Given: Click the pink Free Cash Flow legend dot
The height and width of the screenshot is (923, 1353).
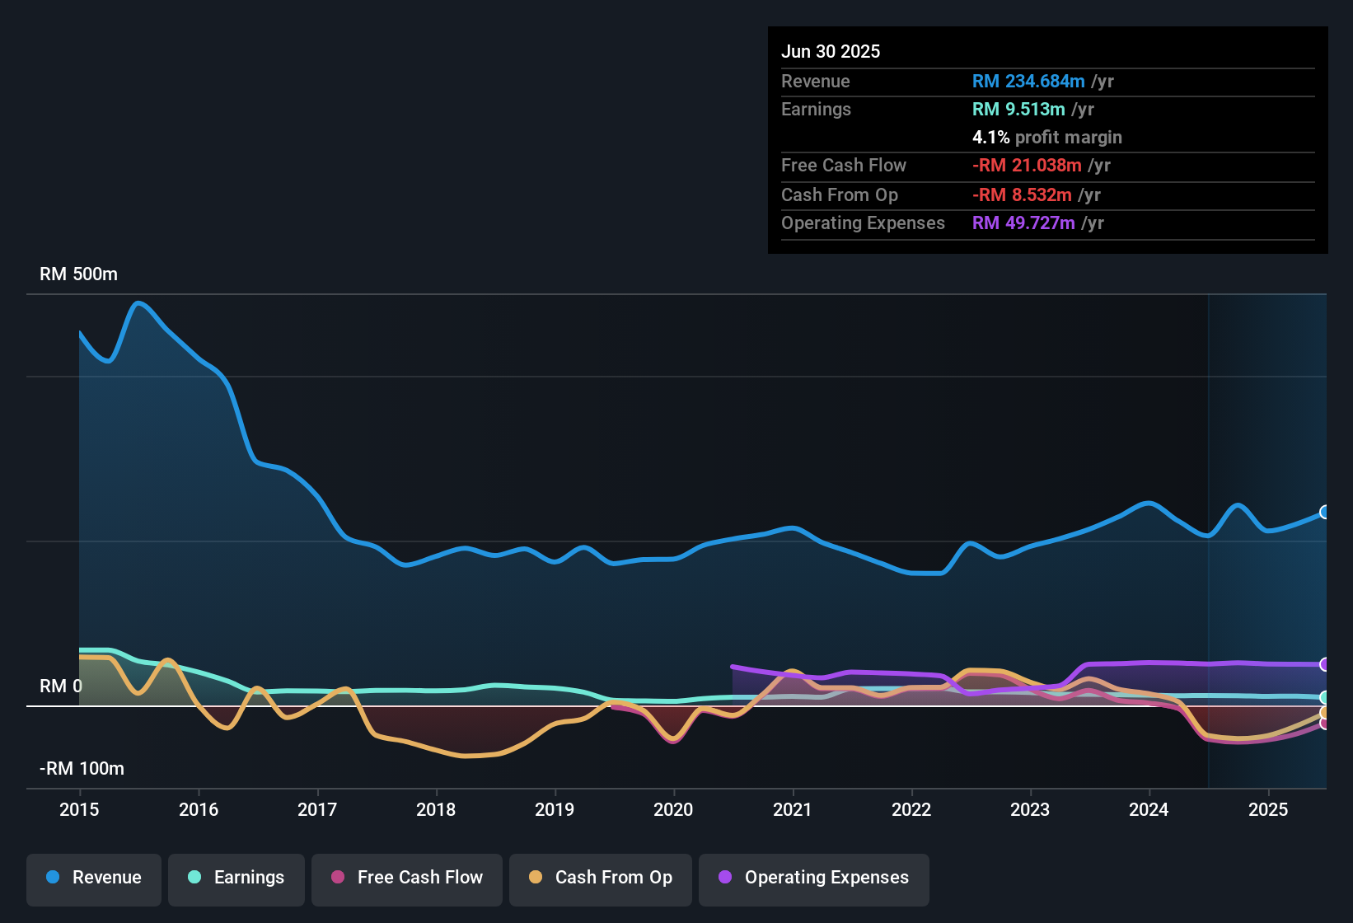Looking at the screenshot, I should click(337, 878).
